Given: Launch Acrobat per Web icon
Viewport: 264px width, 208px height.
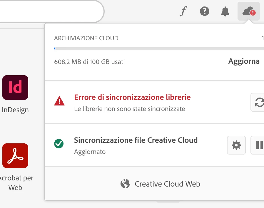Looking at the screenshot, I should (x=15, y=156).
